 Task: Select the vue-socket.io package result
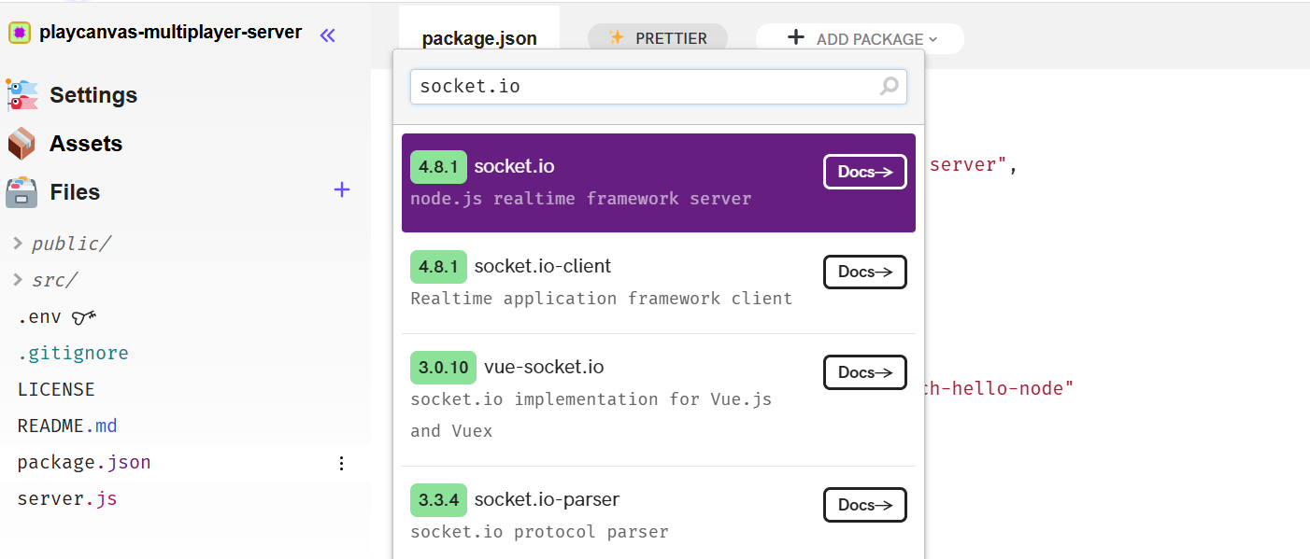tap(659, 399)
